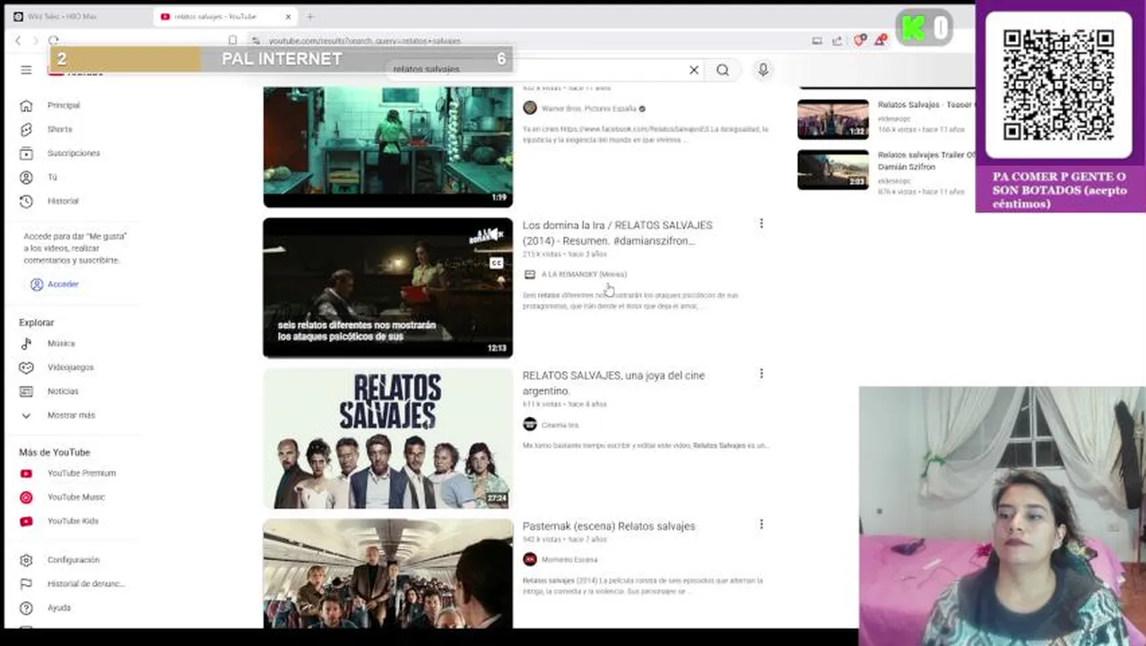Screen dimensions: 1146x646
Task: Close the relatos salvajes YouTube tab
Action: [x=288, y=16]
